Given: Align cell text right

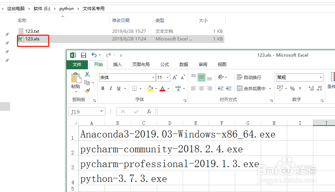Looking at the screenshot, I should (x=209, y=88).
